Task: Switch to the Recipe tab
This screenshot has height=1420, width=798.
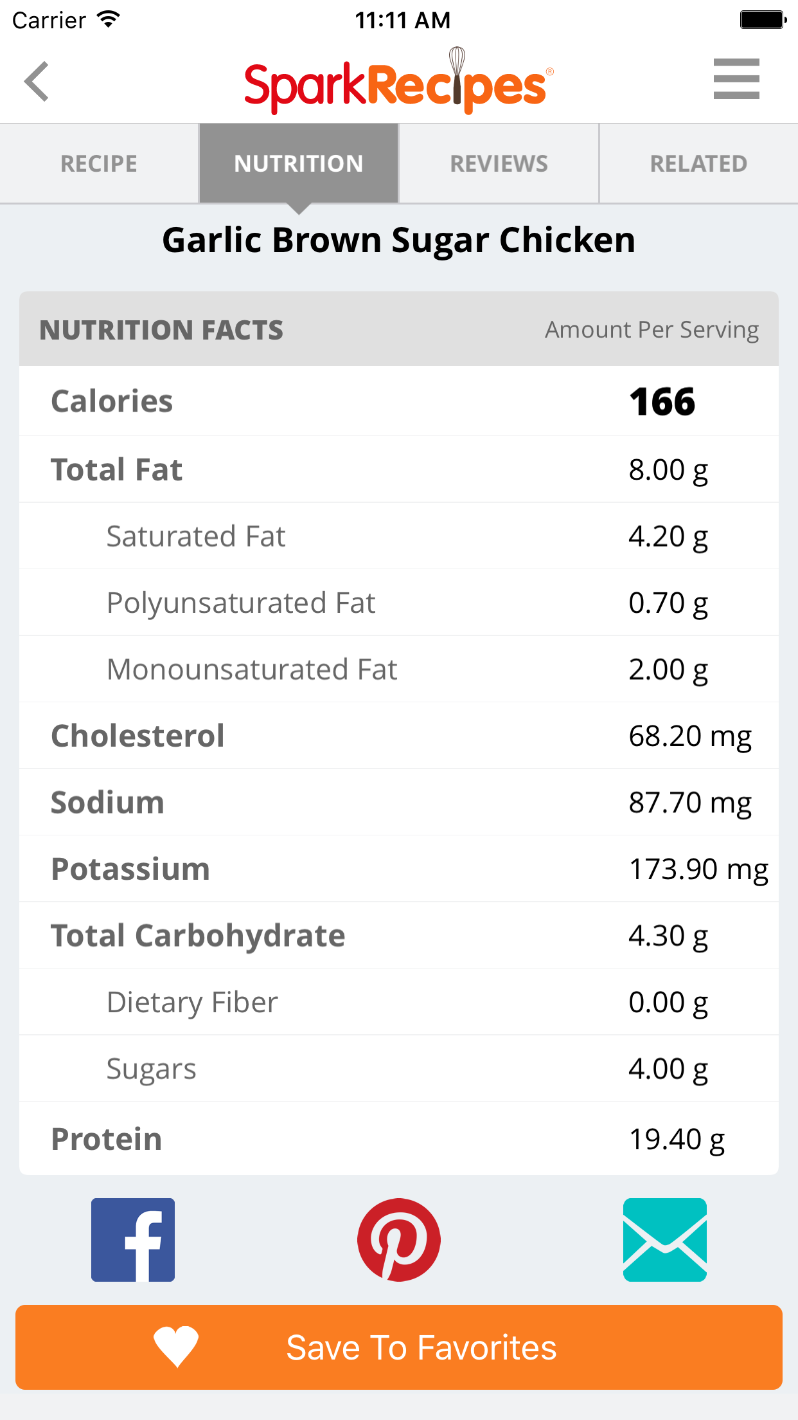Action: (99, 163)
